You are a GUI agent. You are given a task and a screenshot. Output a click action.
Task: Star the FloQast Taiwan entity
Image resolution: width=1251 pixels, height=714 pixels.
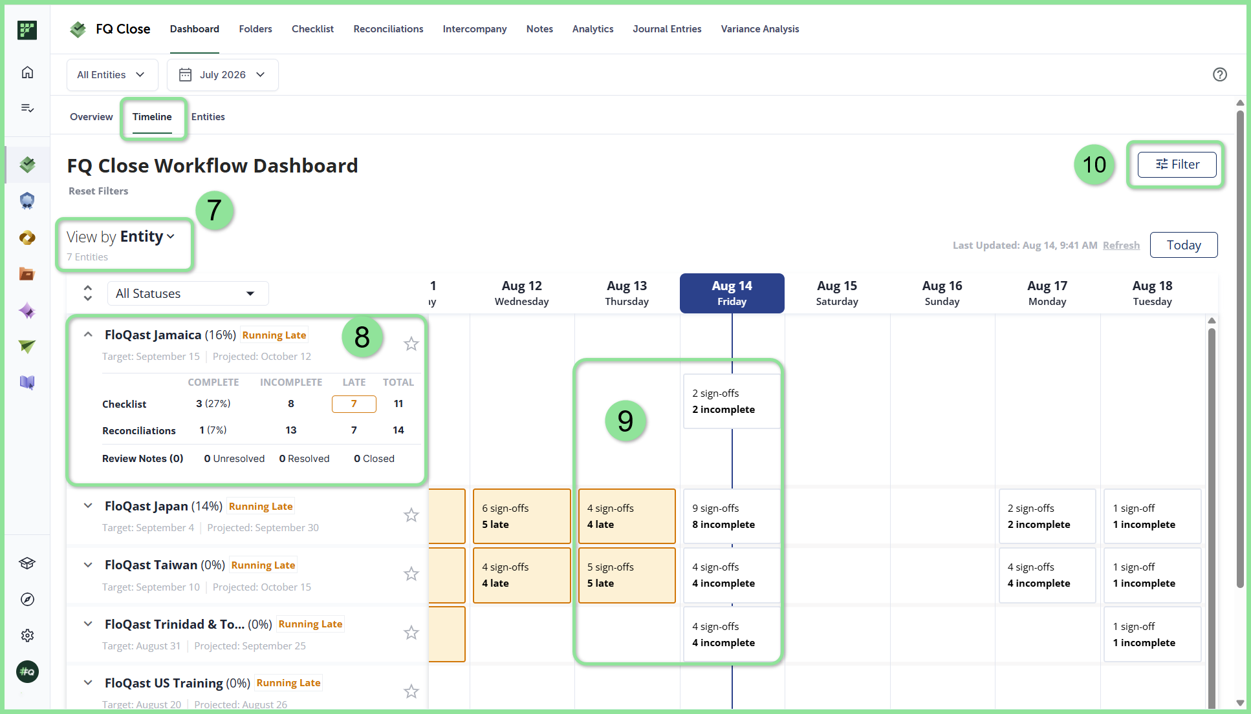[411, 574]
